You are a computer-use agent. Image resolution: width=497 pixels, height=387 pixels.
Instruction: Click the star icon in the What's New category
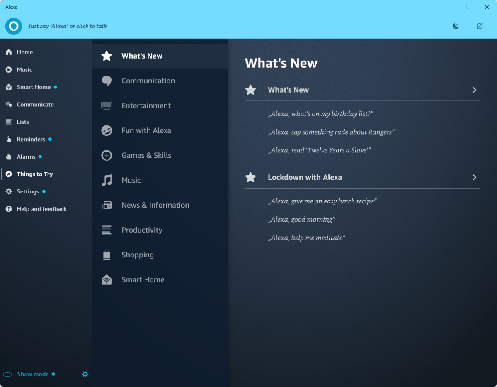pos(107,56)
